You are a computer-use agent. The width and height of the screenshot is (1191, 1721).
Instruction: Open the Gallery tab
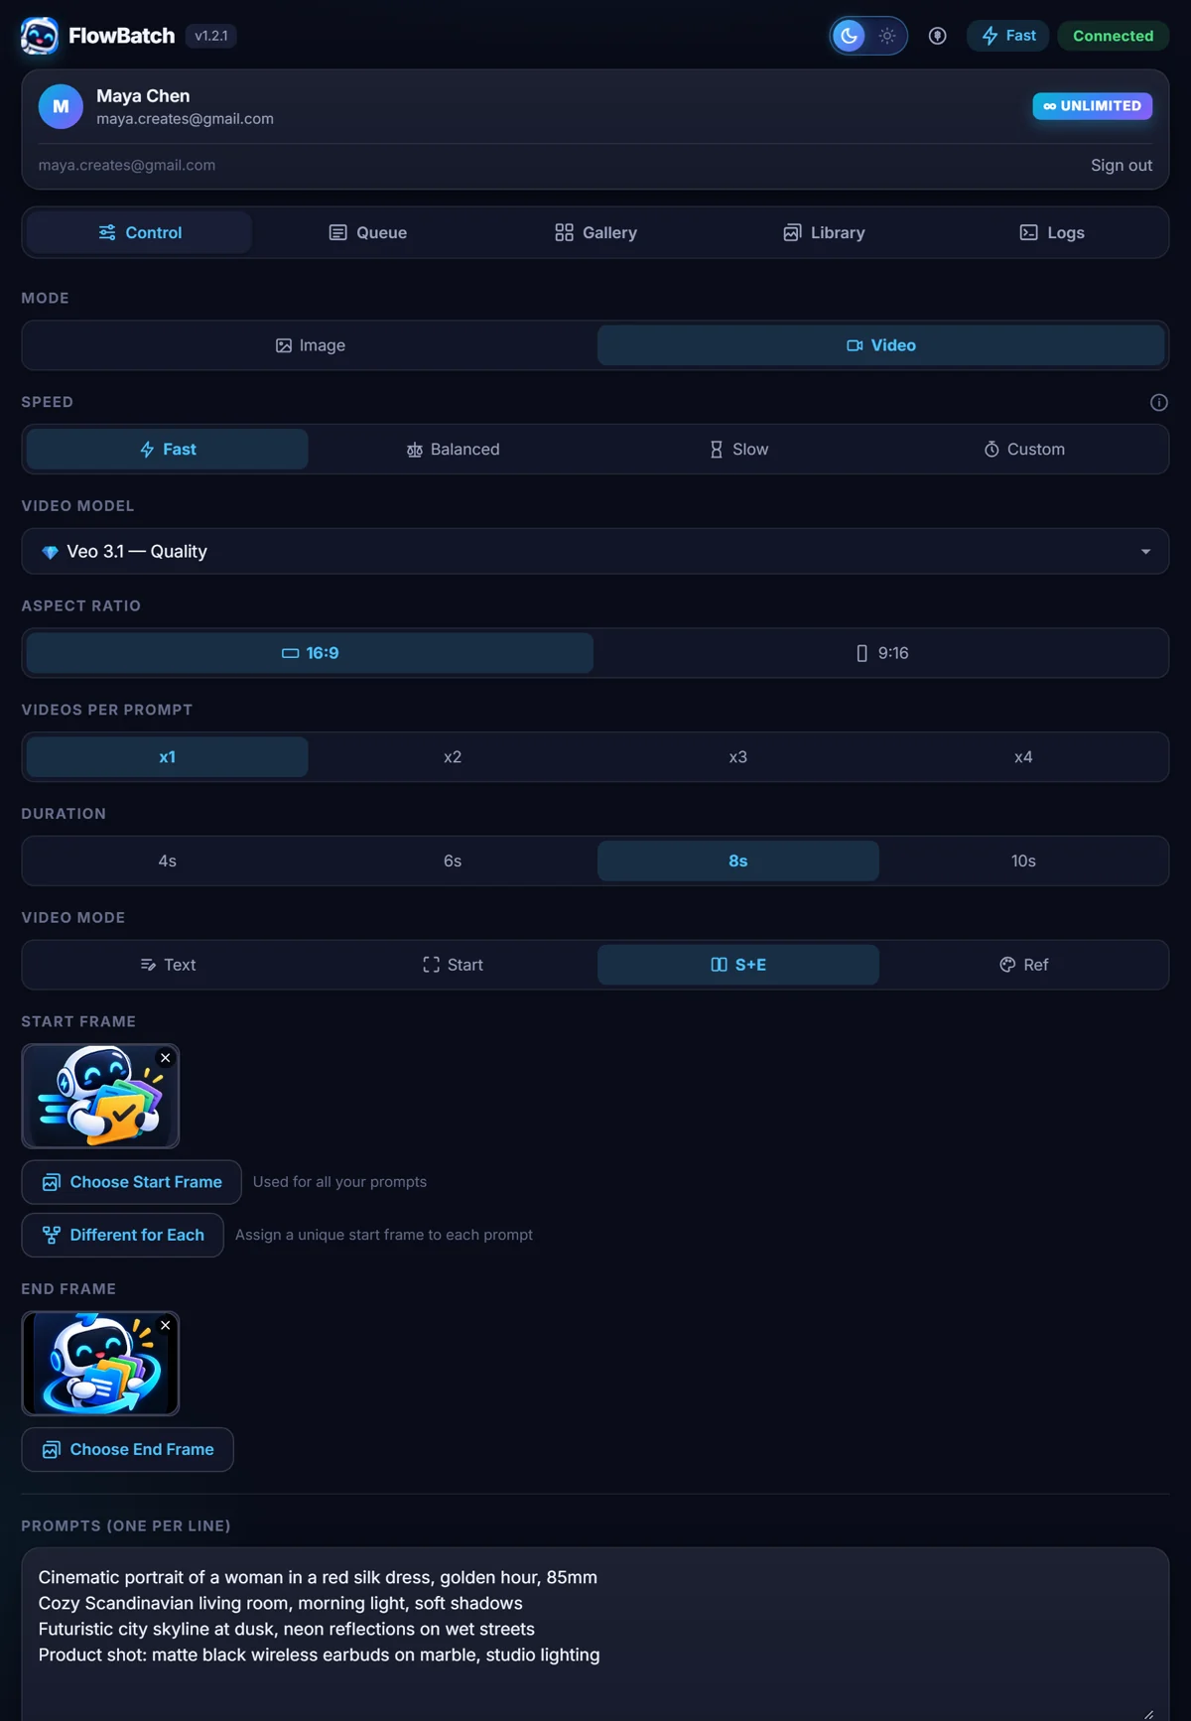coord(595,232)
